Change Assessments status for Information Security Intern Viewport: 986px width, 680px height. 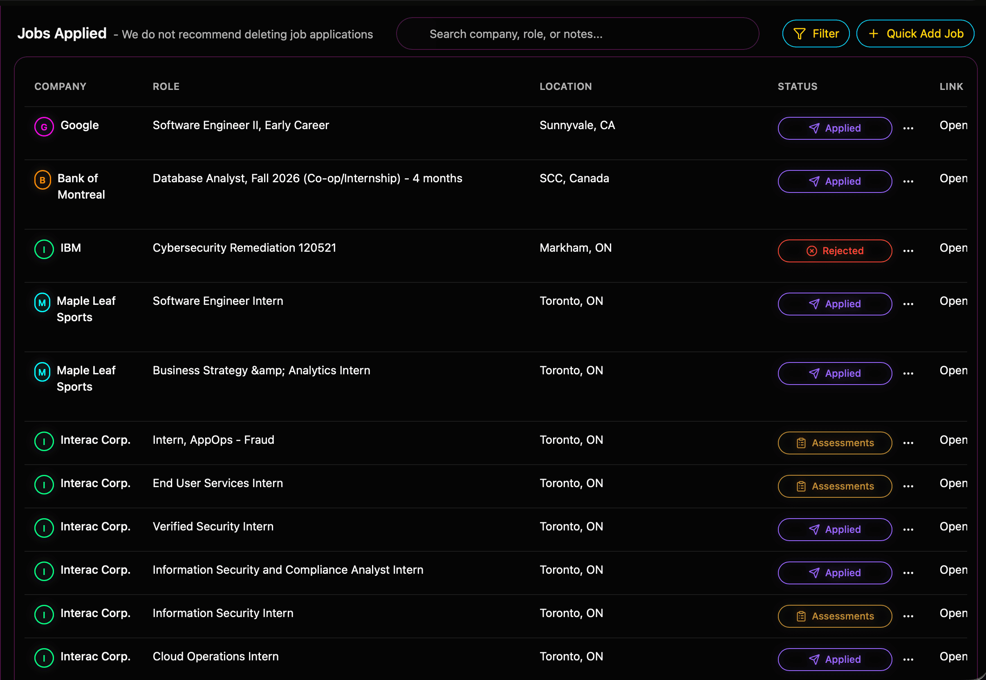(x=835, y=617)
